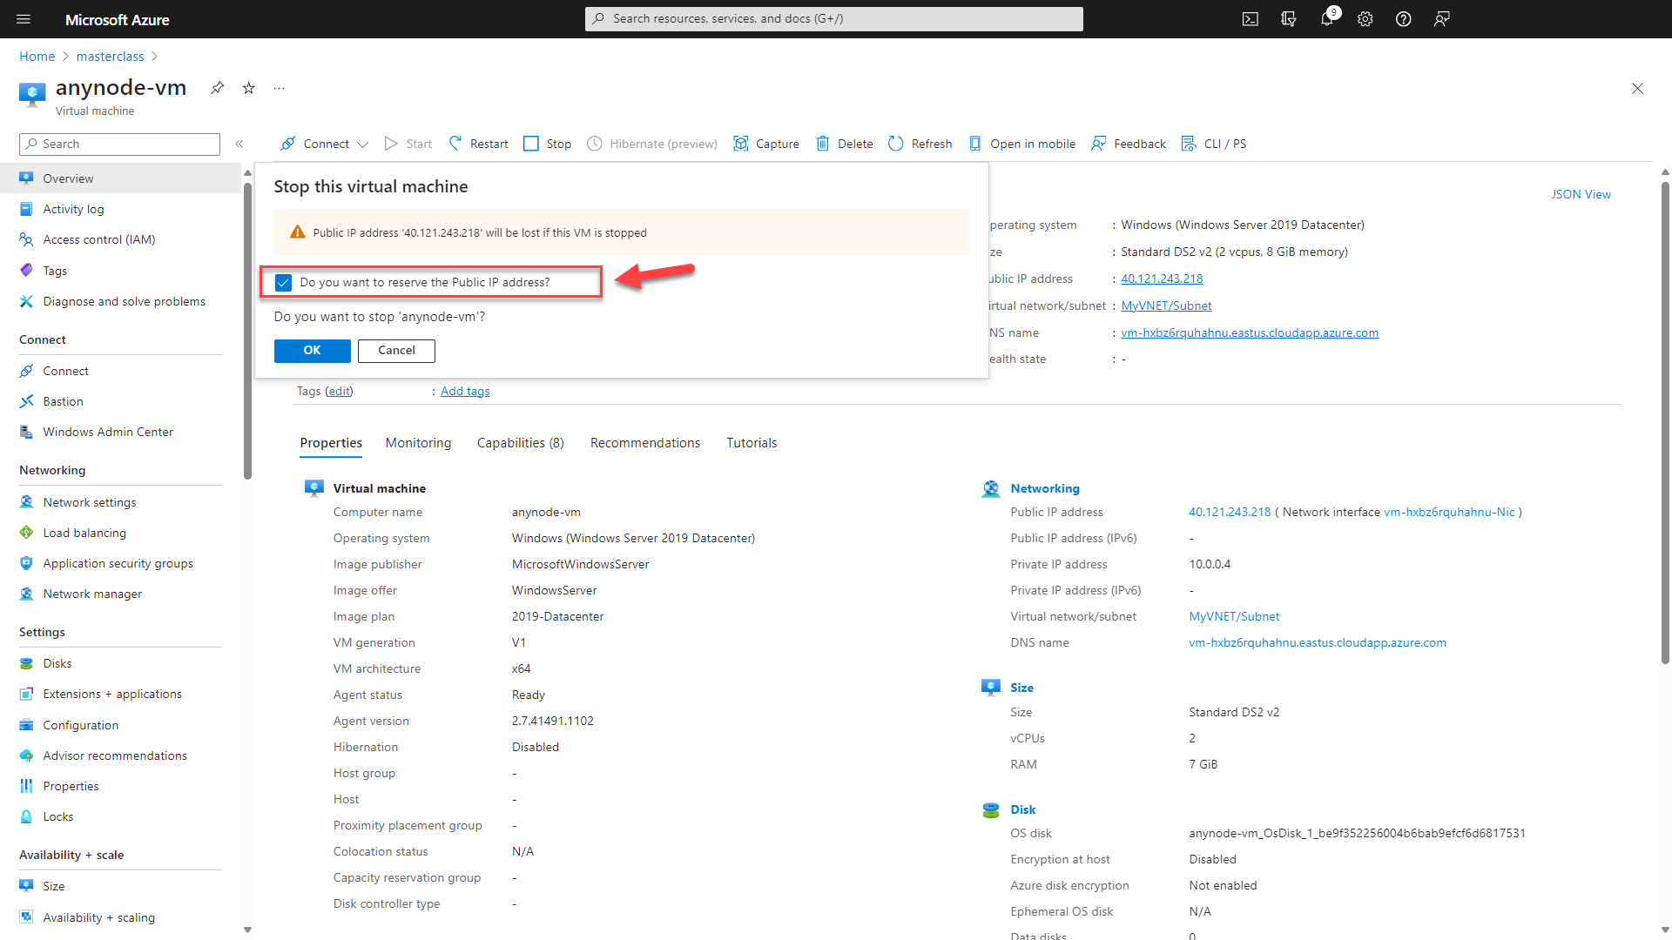Open the overflow ellipsis next to the star
The image size is (1672, 940).
point(279,88)
